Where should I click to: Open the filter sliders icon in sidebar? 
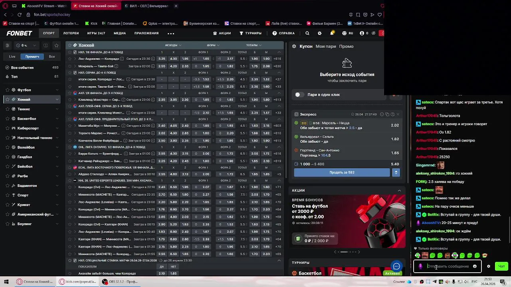pyautogui.click(x=7, y=45)
